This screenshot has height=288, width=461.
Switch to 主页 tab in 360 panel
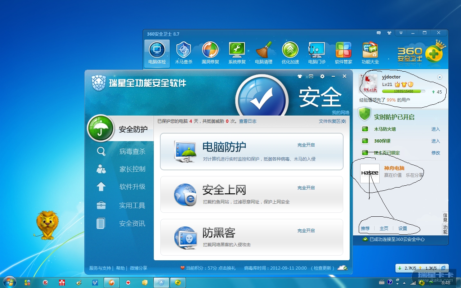[x=384, y=229]
